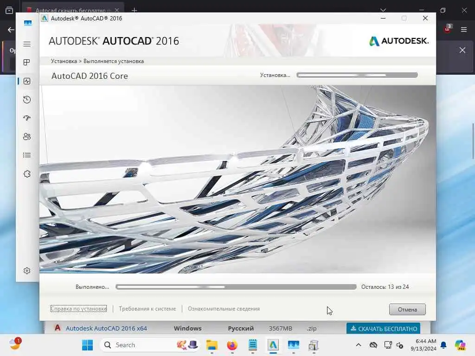Show hidden system tray icons
This screenshot has height=356, width=475.
359,345
